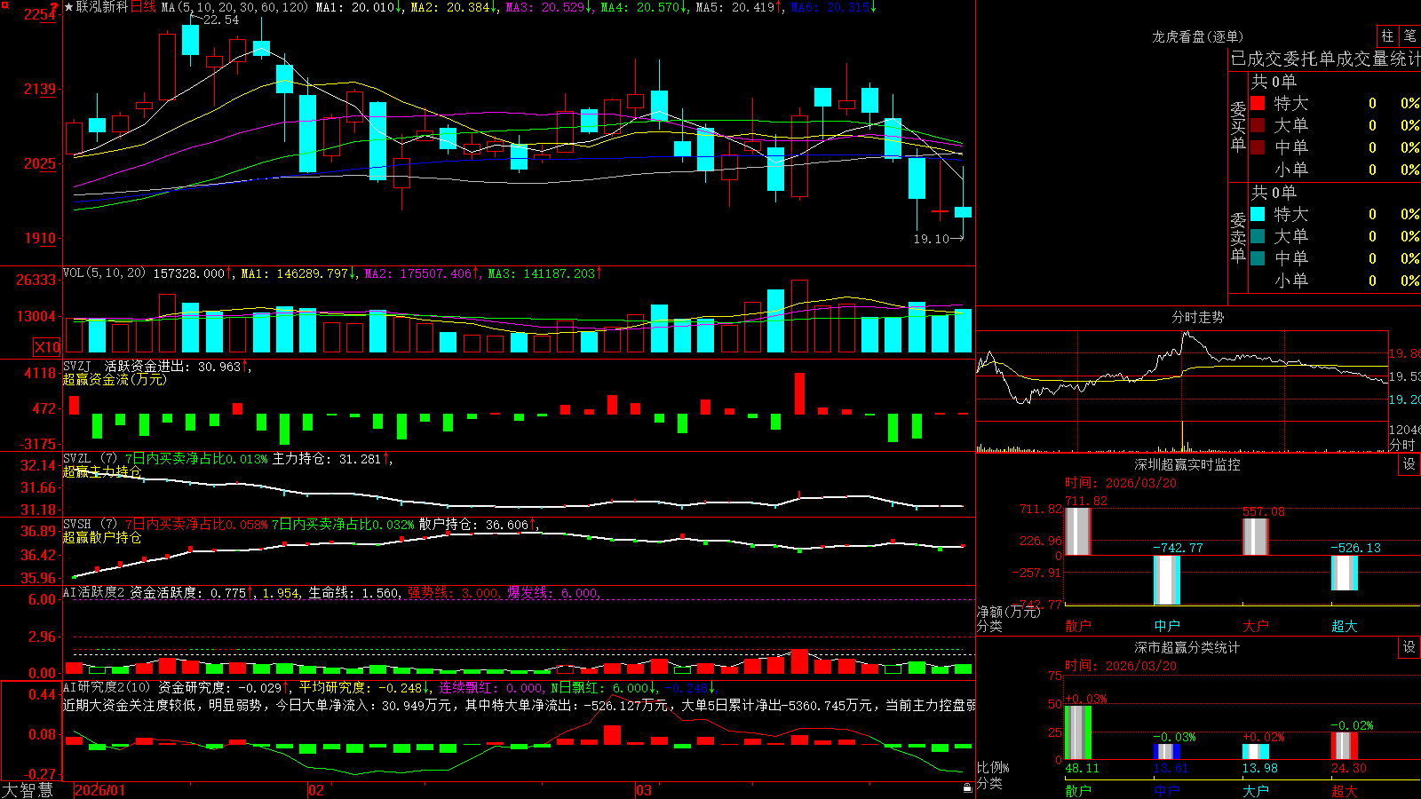The height and width of the screenshot is (799, 1421).
Task: Click the 时间: 2026/03/20 in 深圳超赢实时监控
Action: [1121, 483]
